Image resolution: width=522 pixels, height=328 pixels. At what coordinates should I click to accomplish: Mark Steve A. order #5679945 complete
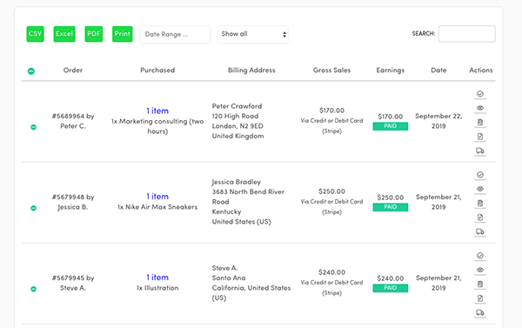point(480,256)
